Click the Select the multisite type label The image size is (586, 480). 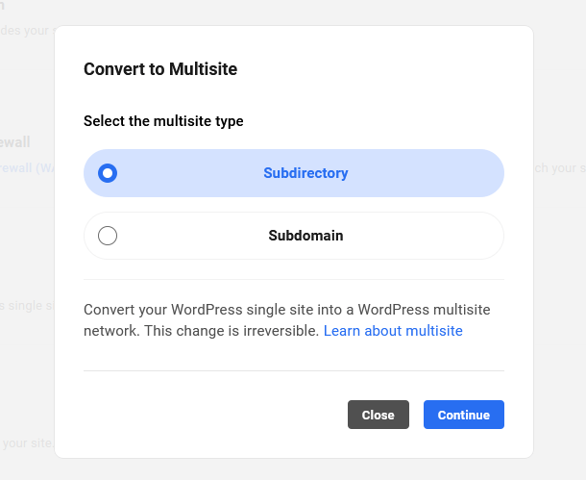pos(163,121)
